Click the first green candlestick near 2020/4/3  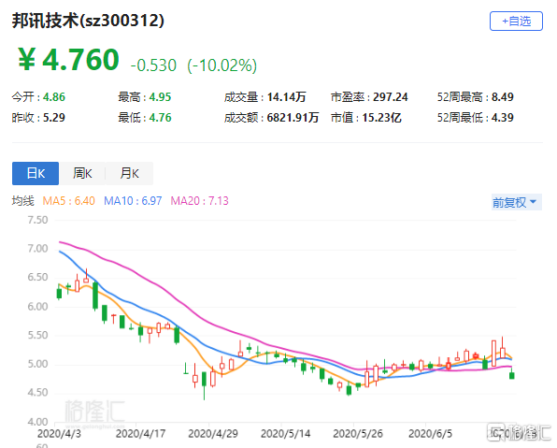click(x=59, y=293)
